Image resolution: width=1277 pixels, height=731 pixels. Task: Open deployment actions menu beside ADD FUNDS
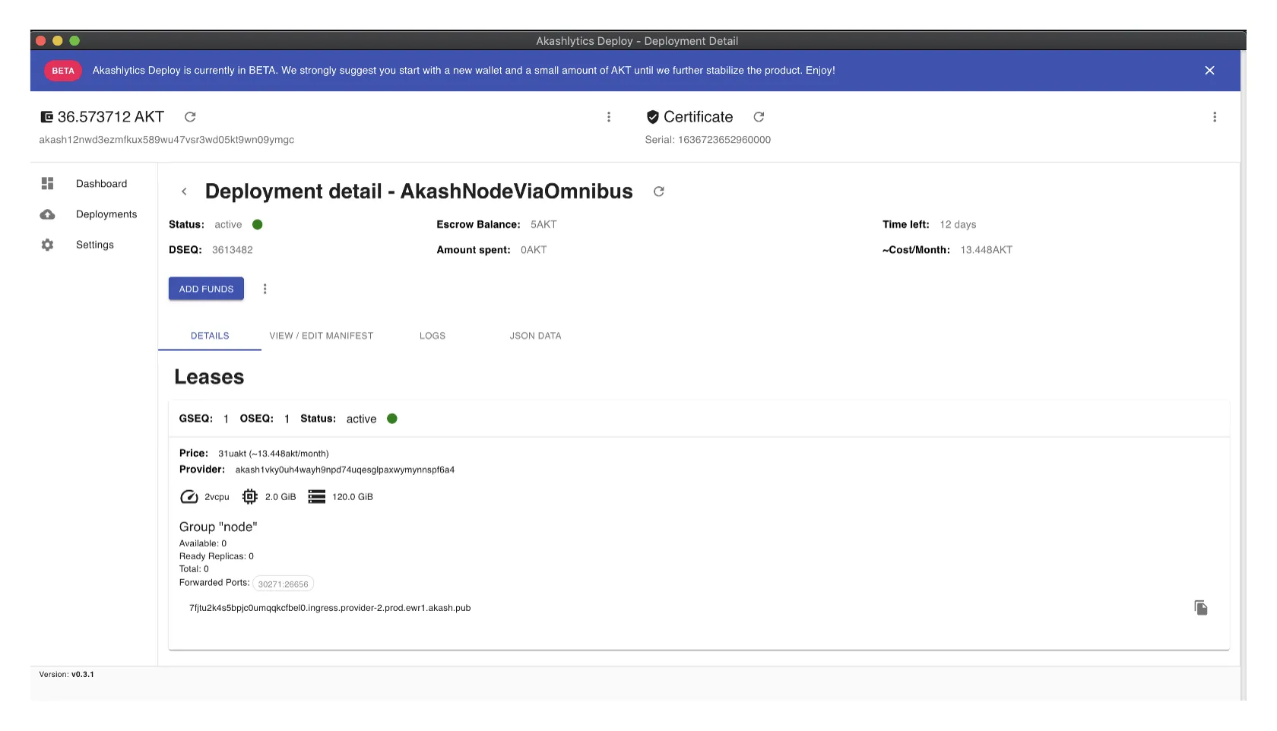pos(265,289)
